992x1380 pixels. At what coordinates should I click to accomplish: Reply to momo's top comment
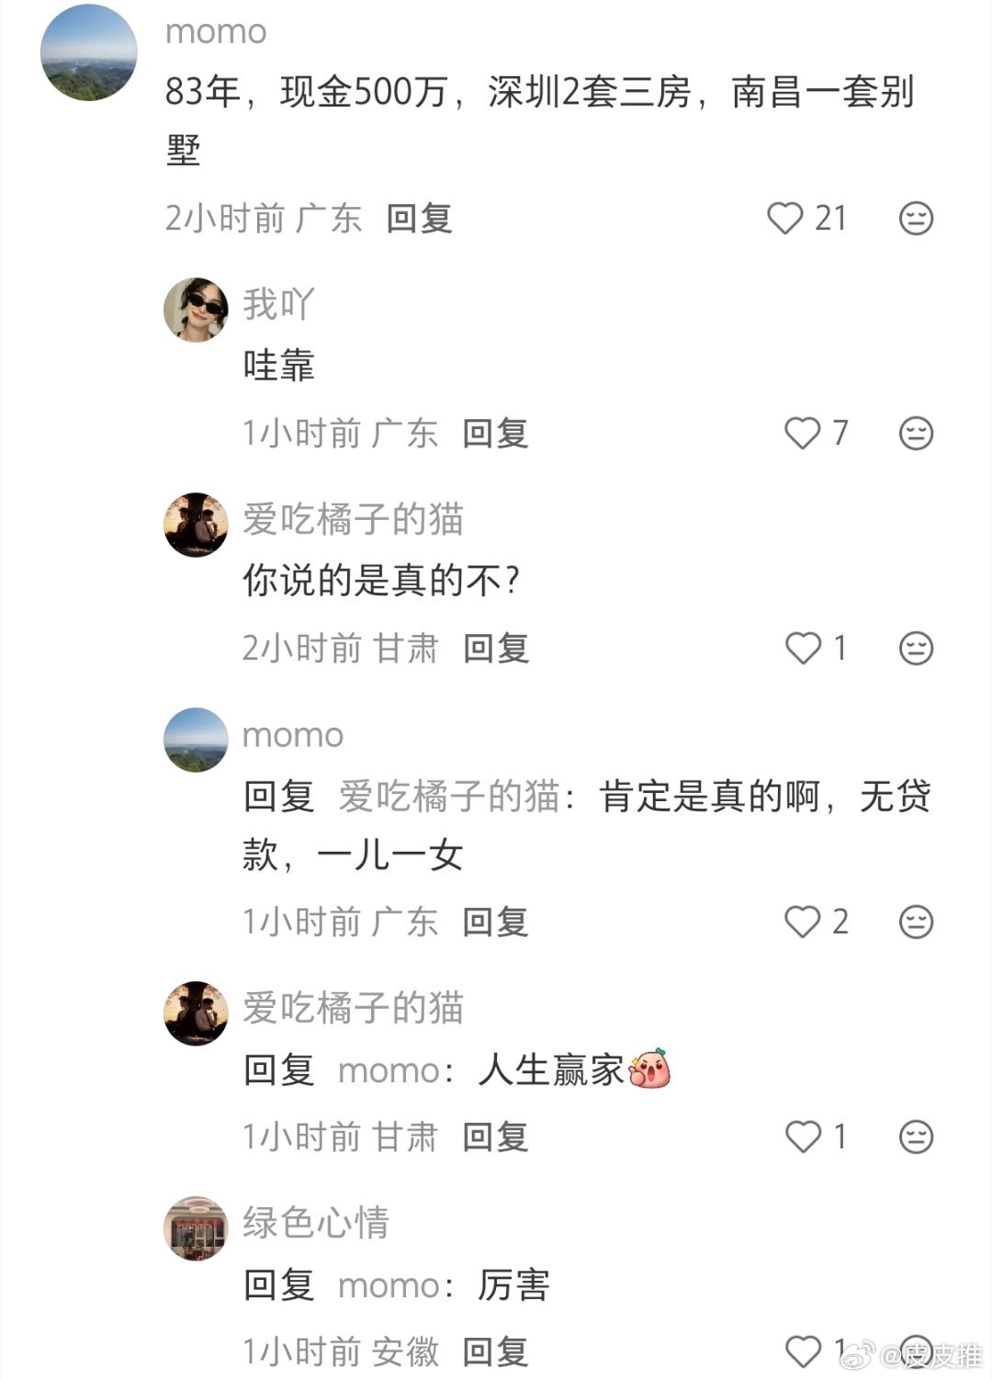click(x=419, y=219)
